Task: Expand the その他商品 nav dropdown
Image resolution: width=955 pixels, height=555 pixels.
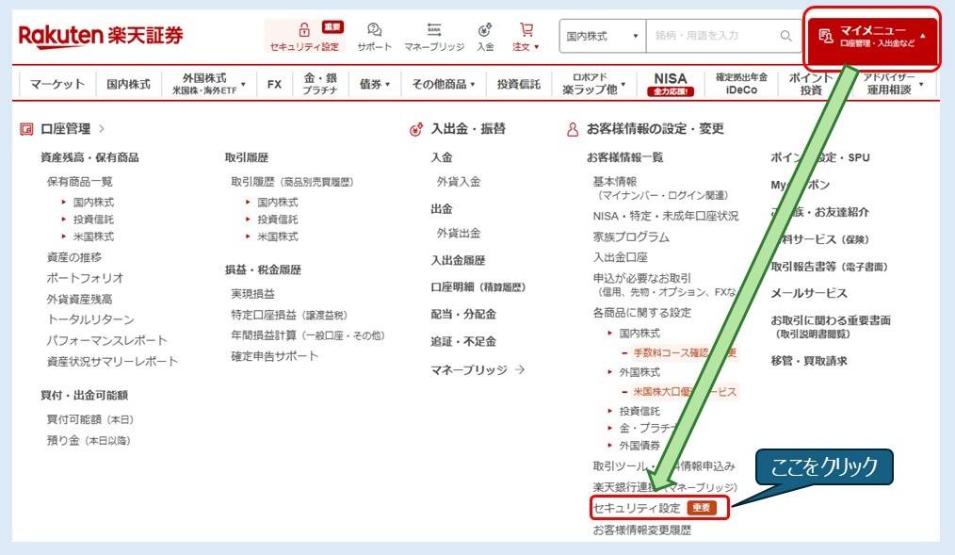Action: (444, 84)
